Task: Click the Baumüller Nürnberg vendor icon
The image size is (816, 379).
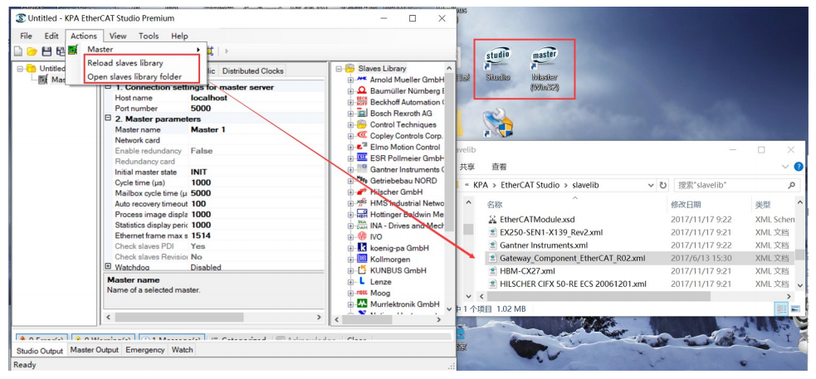Action: (362, 91)
